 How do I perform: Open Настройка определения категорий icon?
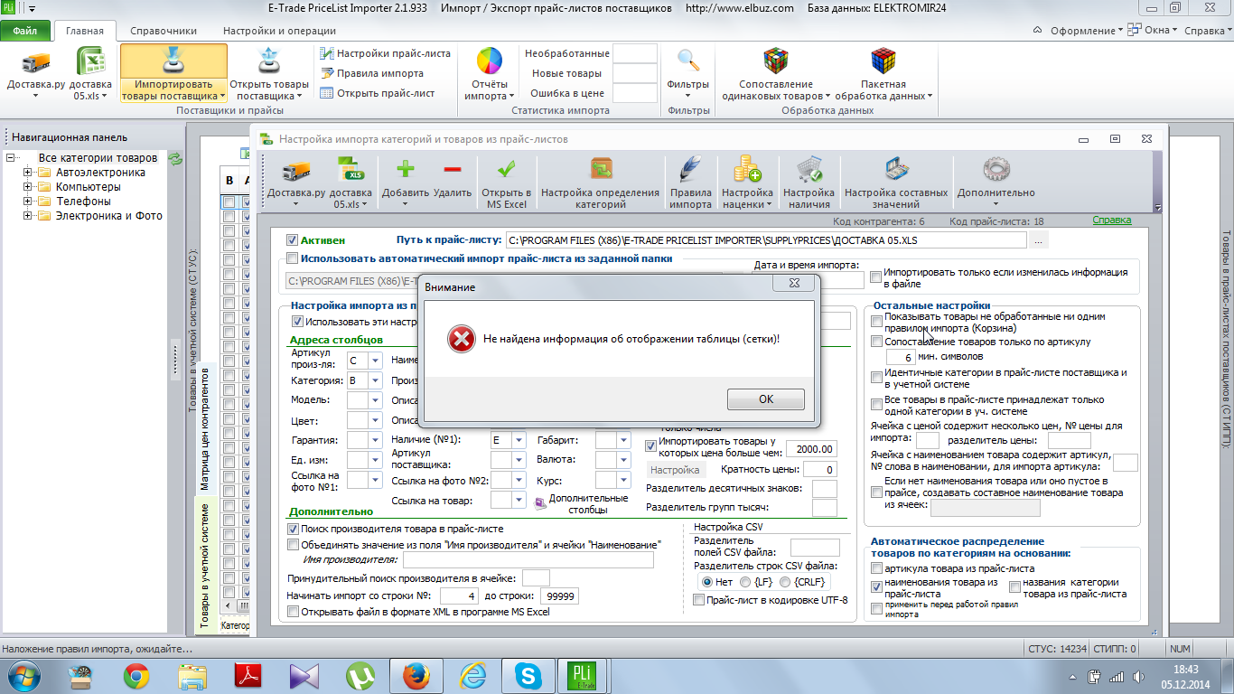pos(601,169)
